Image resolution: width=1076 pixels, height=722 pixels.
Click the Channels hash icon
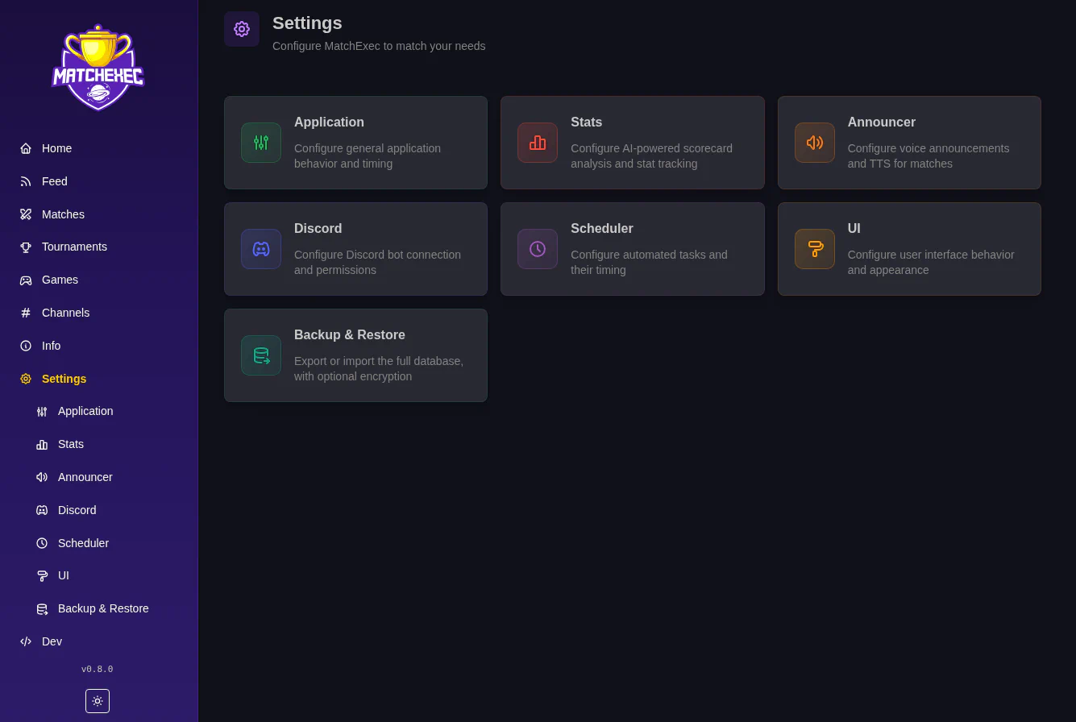26,313
